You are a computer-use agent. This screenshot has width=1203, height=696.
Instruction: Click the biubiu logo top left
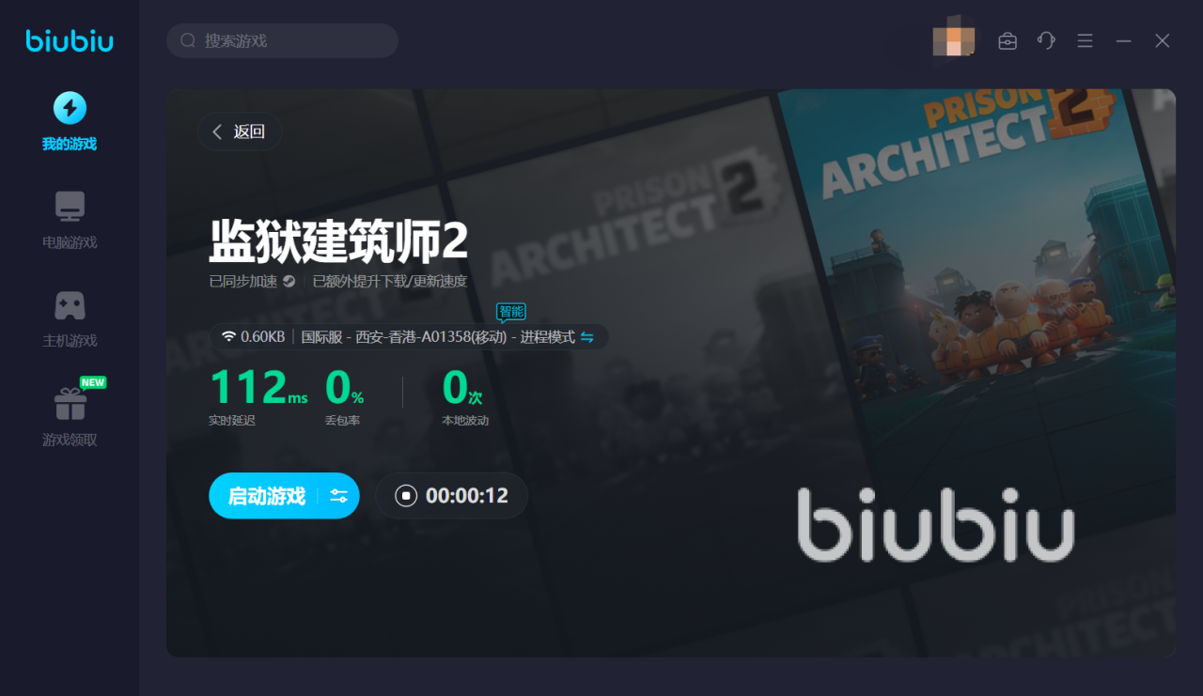[70, 41]
